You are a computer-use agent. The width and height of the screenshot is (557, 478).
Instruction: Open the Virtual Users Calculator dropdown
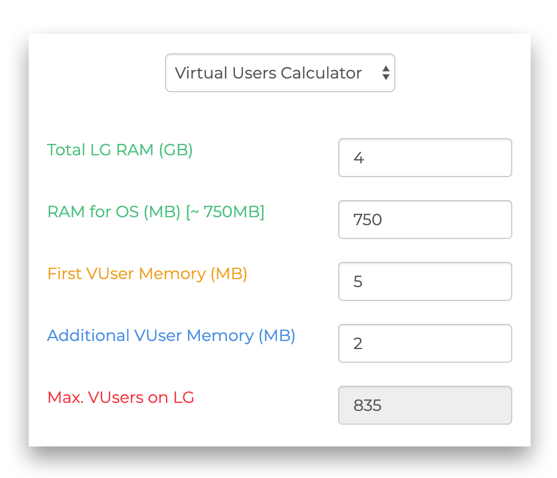280,73
